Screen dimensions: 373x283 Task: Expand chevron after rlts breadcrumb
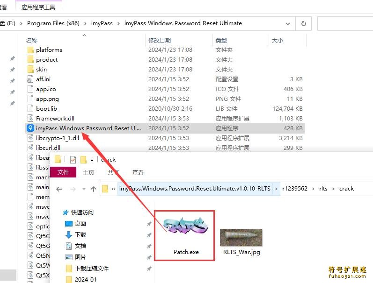coord(333,189)
